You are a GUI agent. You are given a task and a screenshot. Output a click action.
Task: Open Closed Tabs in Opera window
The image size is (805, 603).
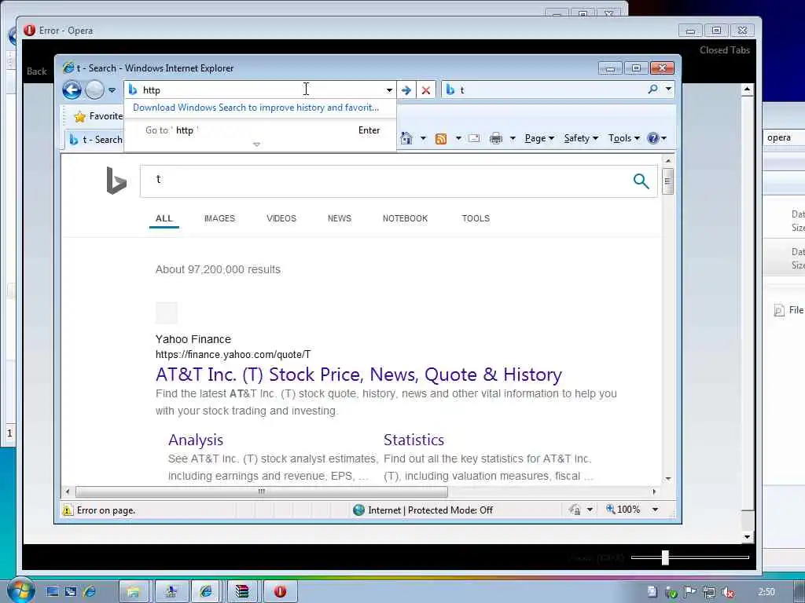[724, 50]
